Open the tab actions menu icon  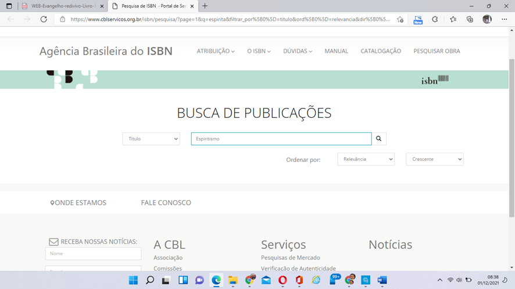pyautogui.click(x=9, y=6)
